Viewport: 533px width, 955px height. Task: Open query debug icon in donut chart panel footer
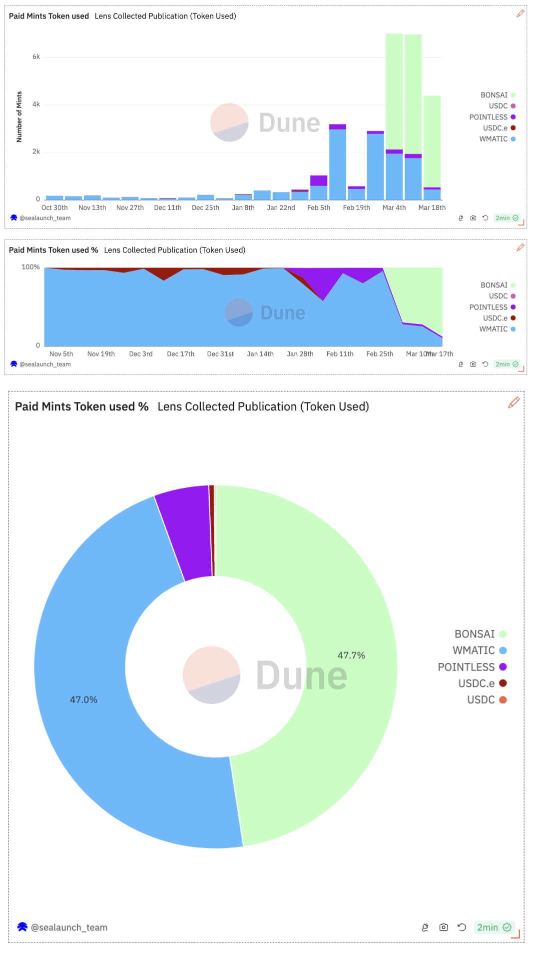[x=425, y=927]
